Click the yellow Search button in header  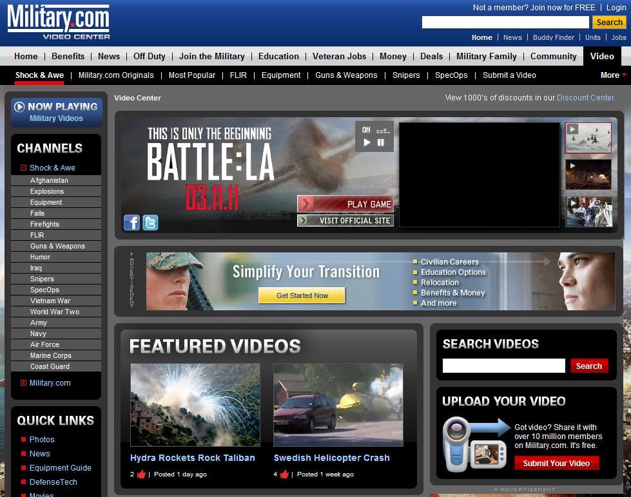point(609,23)
